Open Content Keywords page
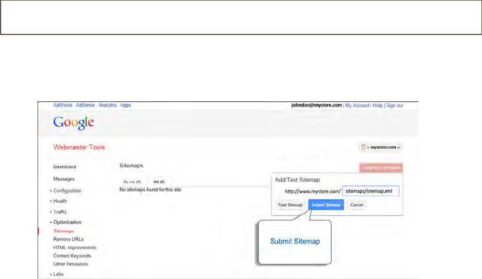The height and width of the screenshot is (279, 482). coord(72,256)
